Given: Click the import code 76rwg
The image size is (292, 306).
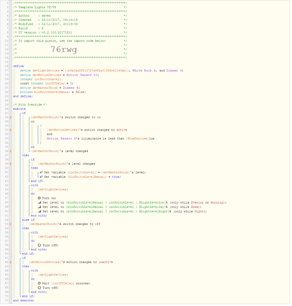Looking at the screenshot, I should pos(64,50).
